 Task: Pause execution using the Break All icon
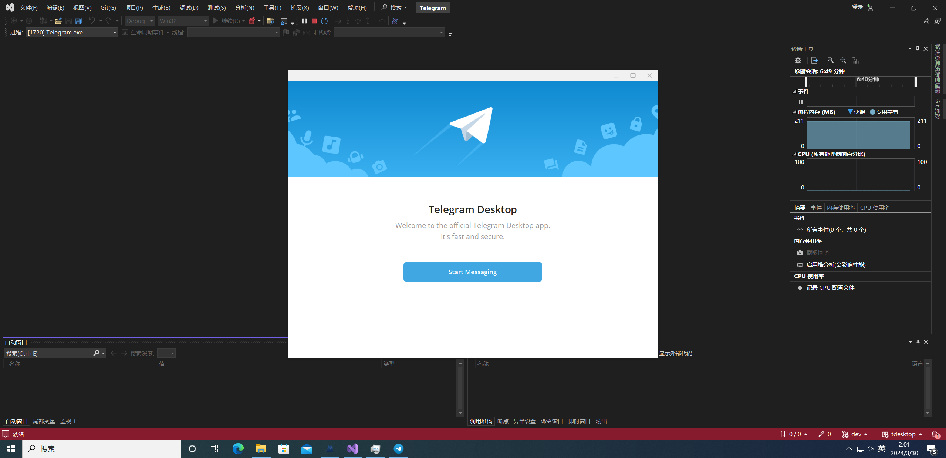click(x=304, y=21)
